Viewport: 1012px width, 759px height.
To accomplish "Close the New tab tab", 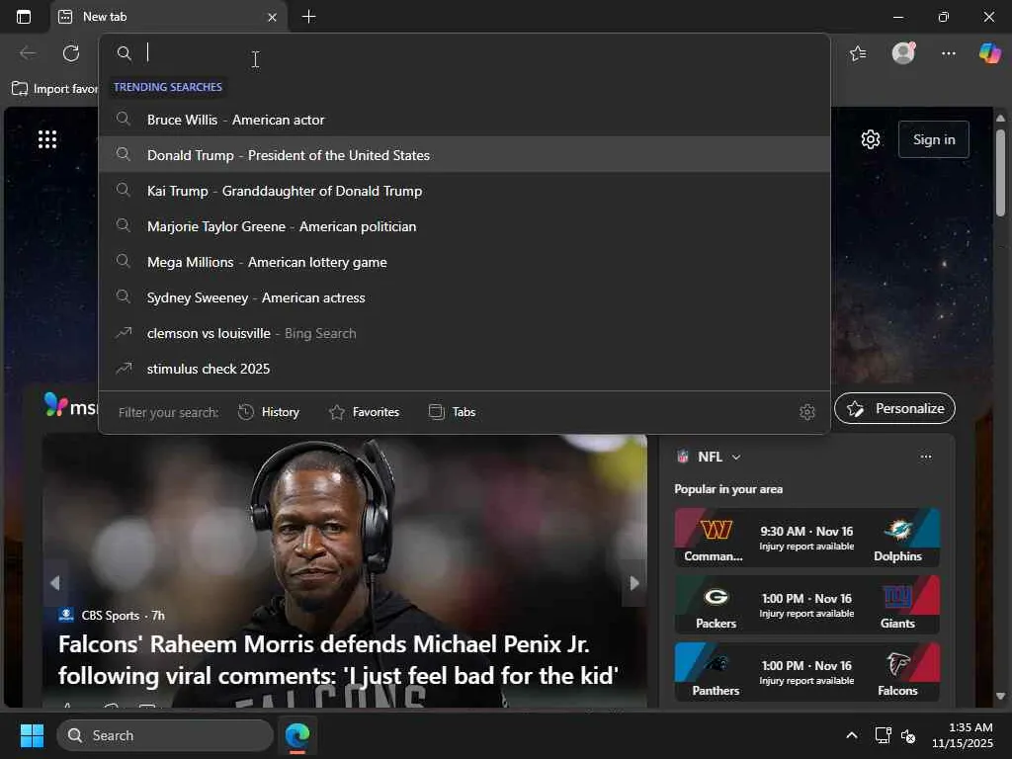I will pos(273,18).
